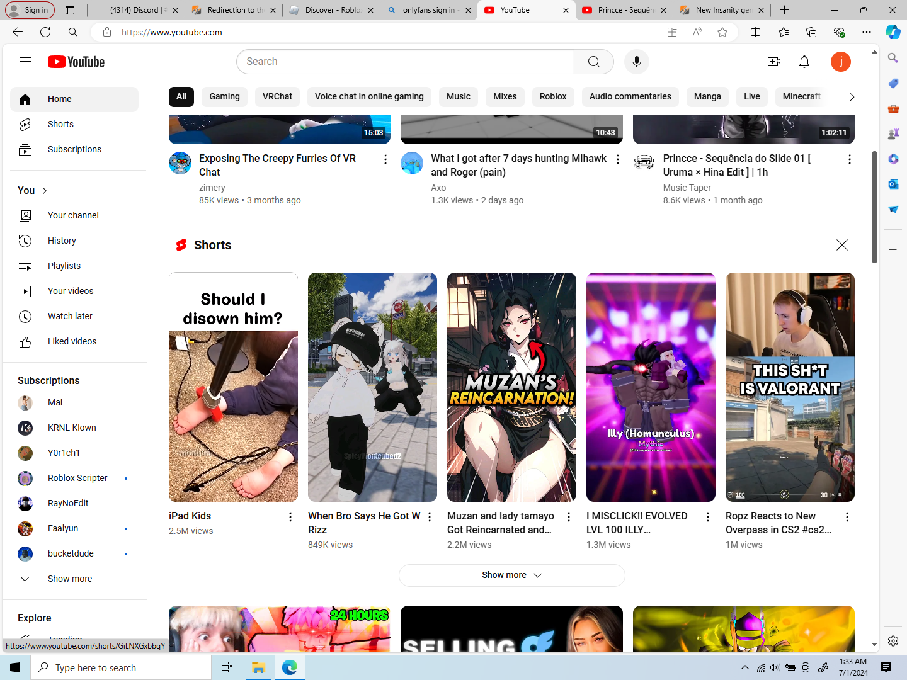Show more filter chips with right arrow
Image resolution: width=907 pixels, height=680 pixels.
[x=852, y=97]
